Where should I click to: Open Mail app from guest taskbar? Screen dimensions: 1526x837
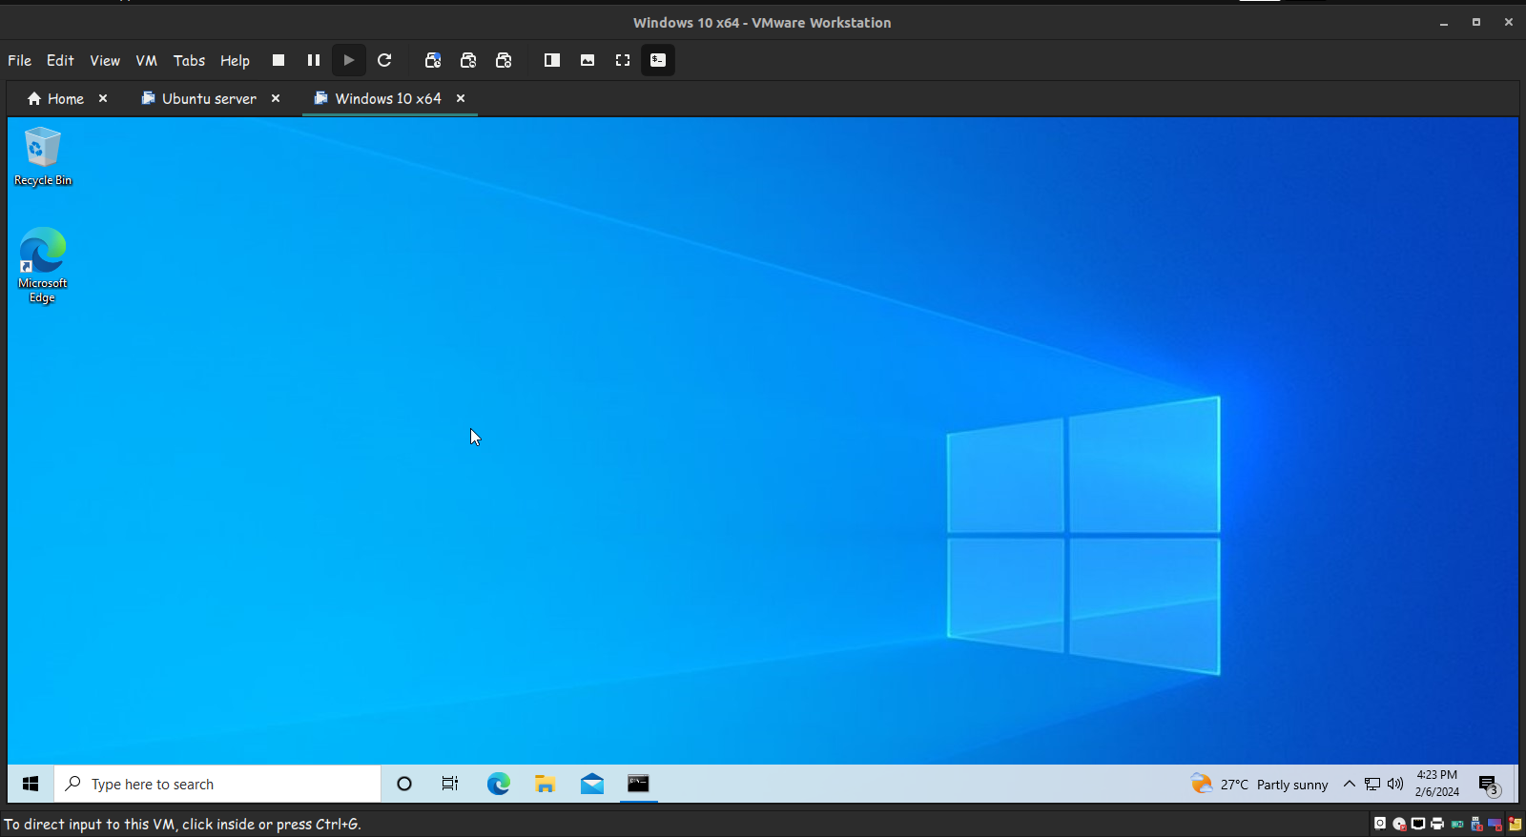(591, 784)
